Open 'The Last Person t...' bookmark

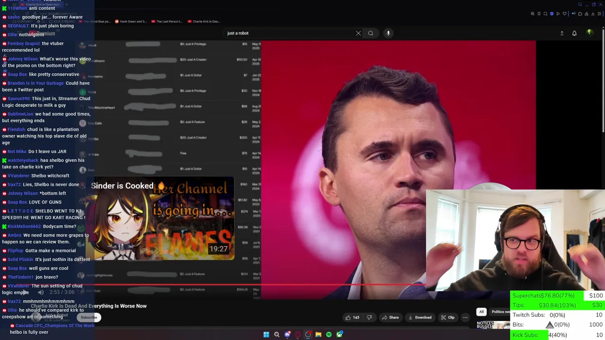pos(166,21)
